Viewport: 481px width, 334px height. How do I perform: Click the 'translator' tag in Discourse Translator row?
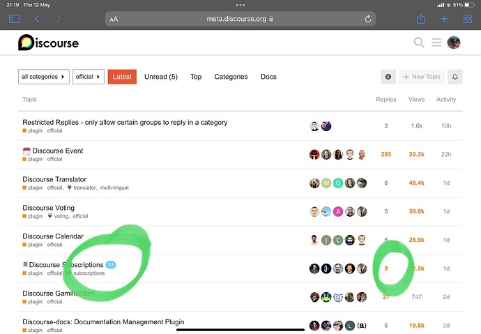pos(84,188)
